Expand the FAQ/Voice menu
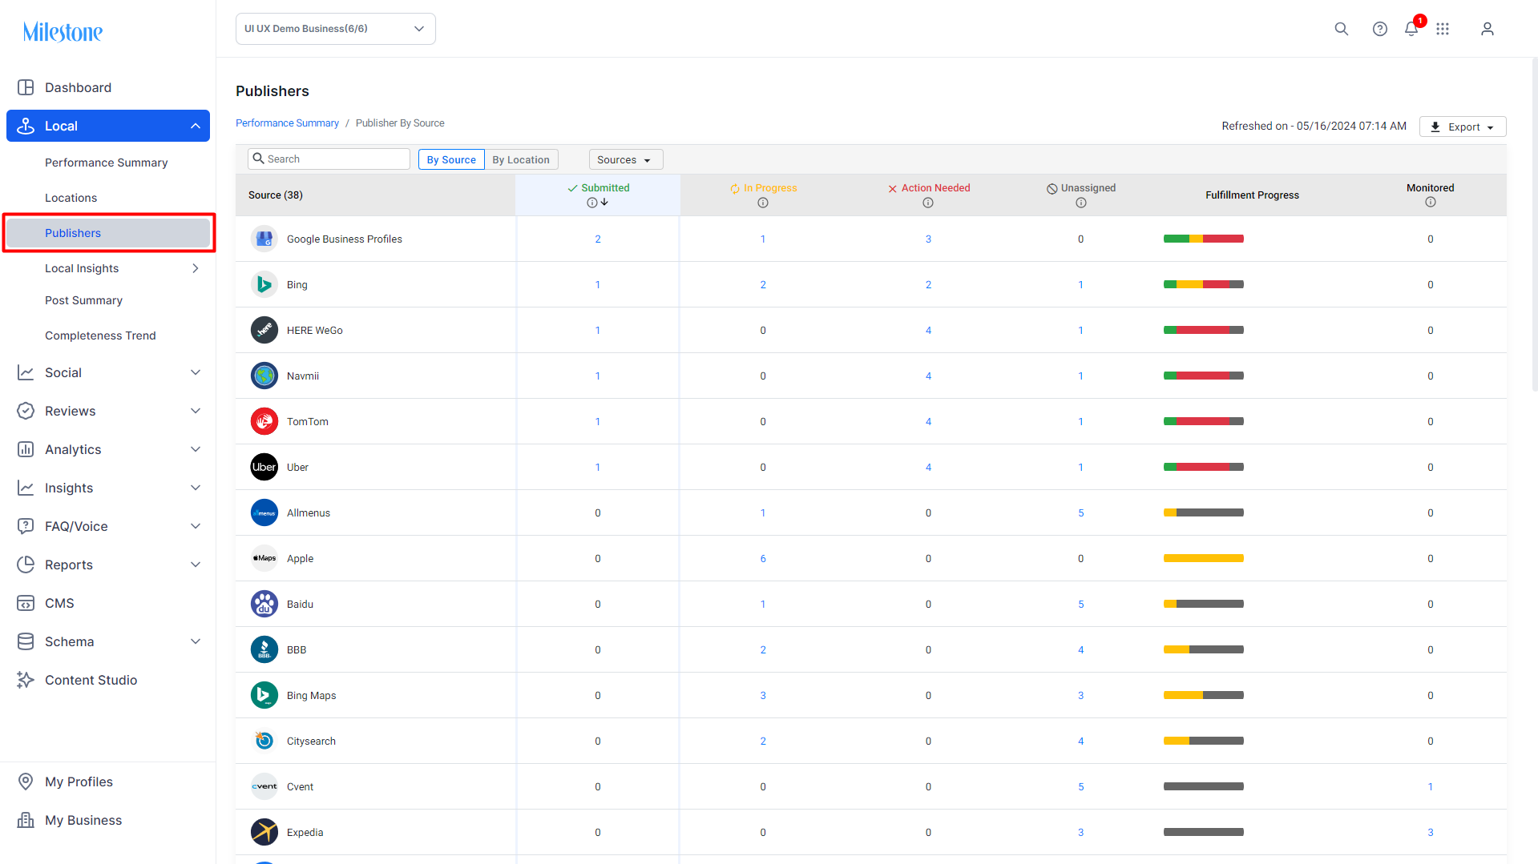The image size is (1538, 864). 195,526
